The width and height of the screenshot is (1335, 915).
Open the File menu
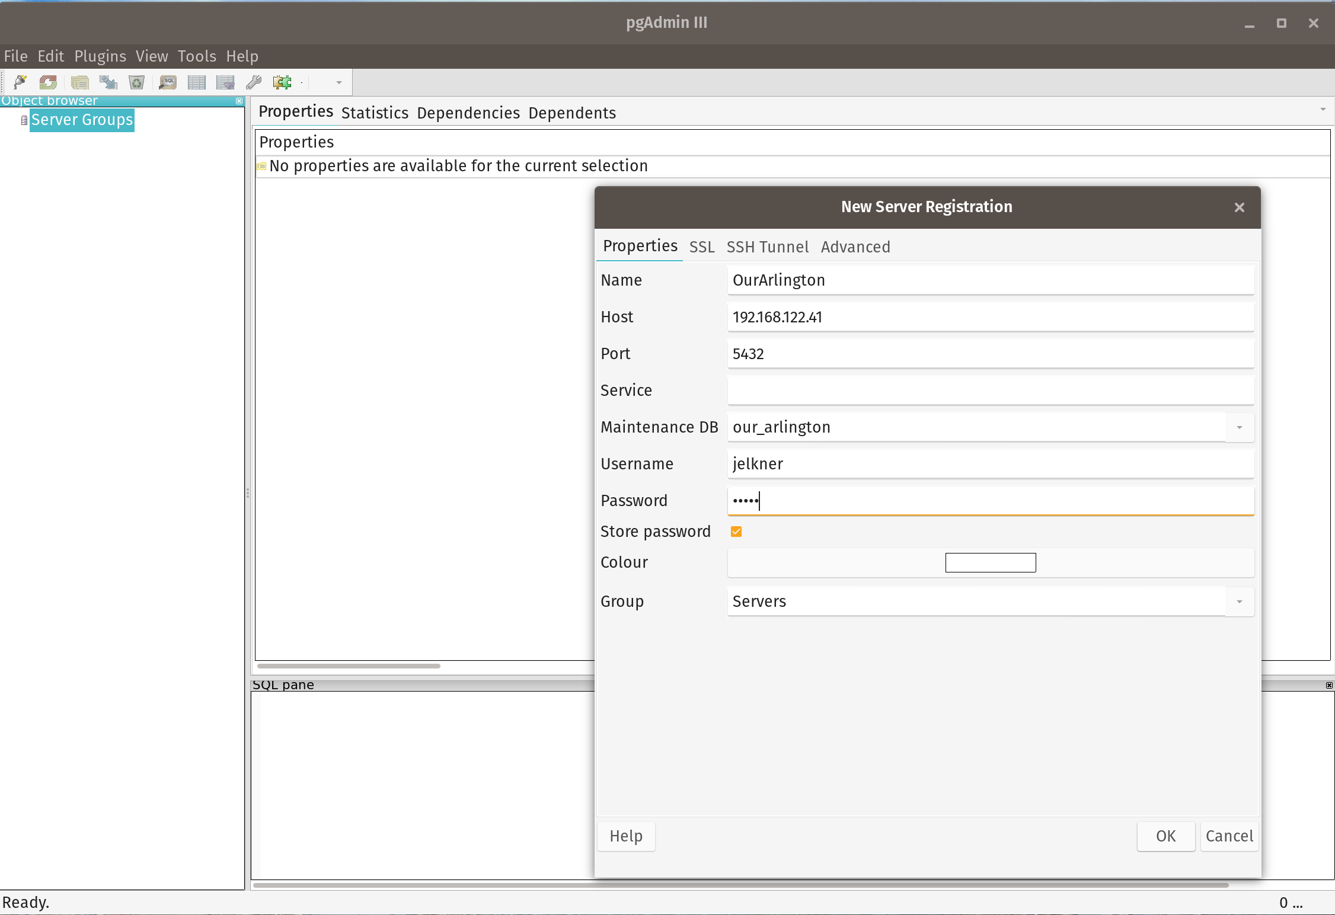[16, 56]
